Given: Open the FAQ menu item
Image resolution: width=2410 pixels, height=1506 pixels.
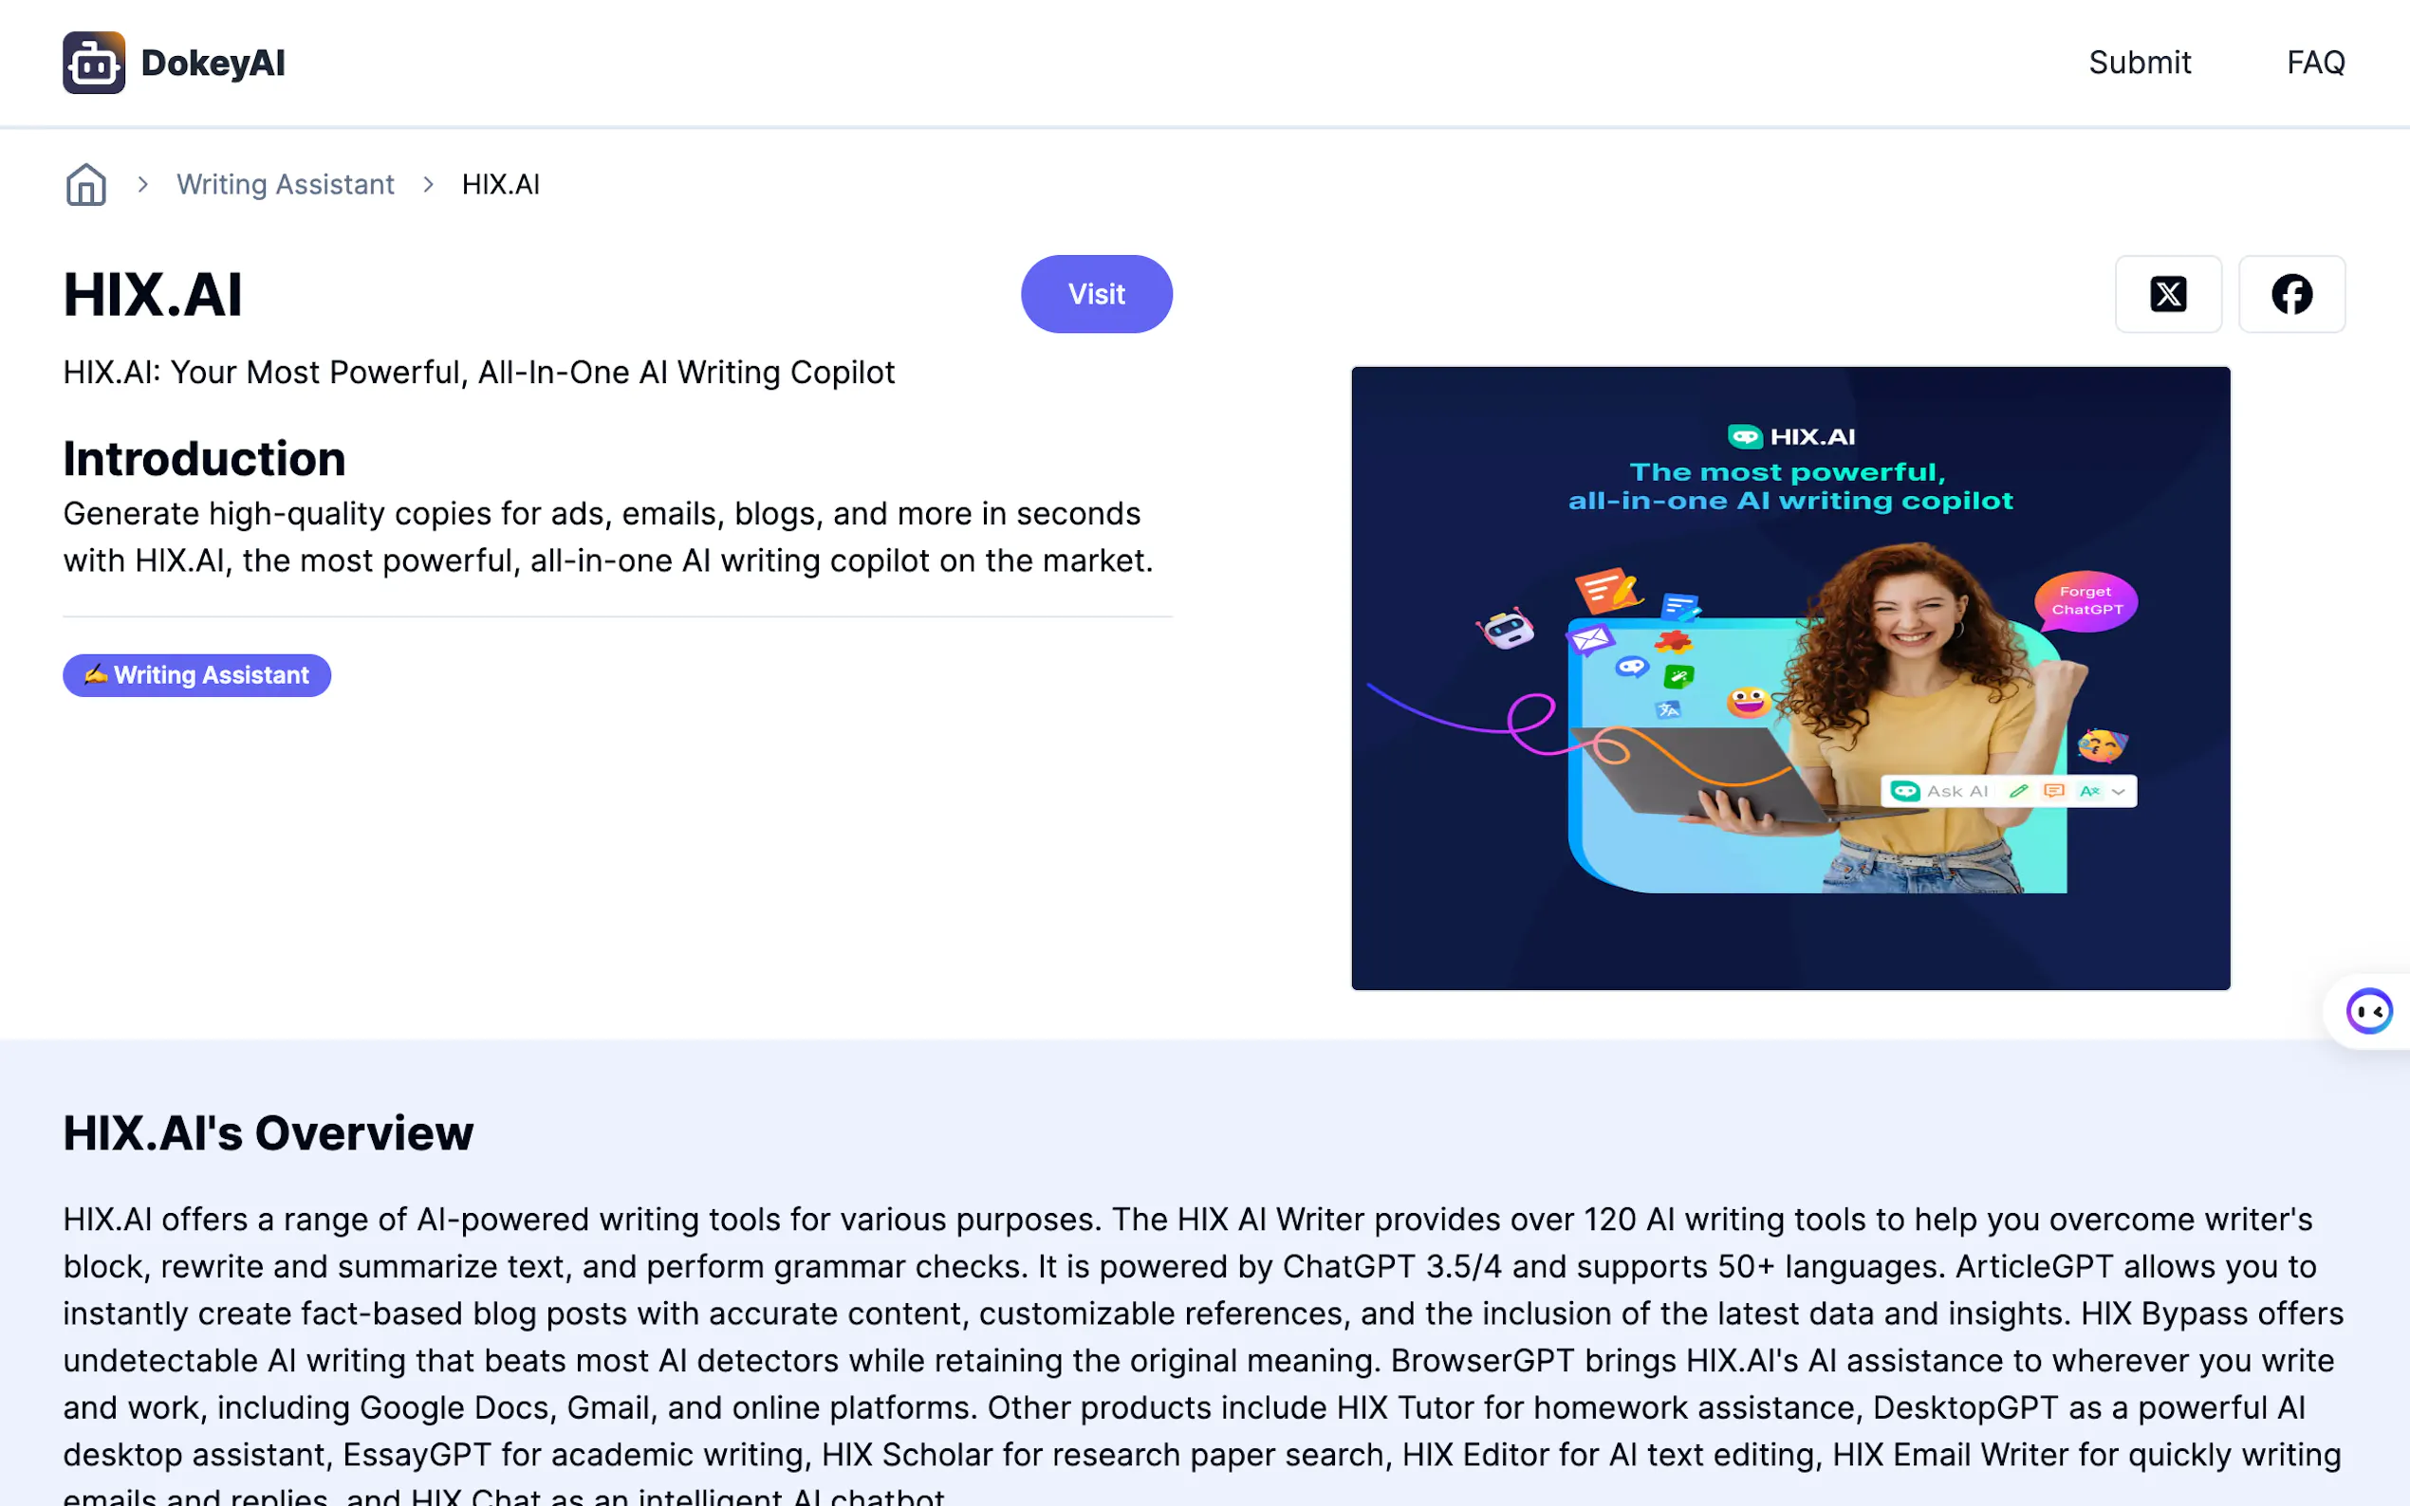Looking at the screenshot, I should click(x=2315, y=63).
